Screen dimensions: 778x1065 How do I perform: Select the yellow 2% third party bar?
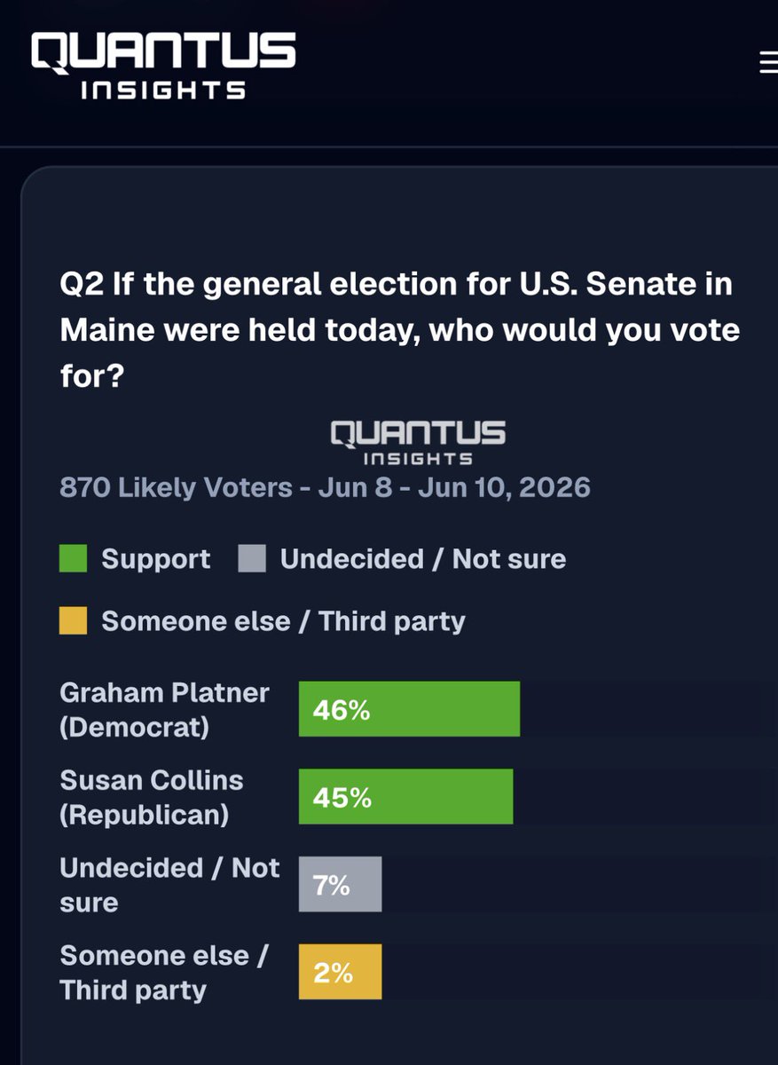click(340, 972)
